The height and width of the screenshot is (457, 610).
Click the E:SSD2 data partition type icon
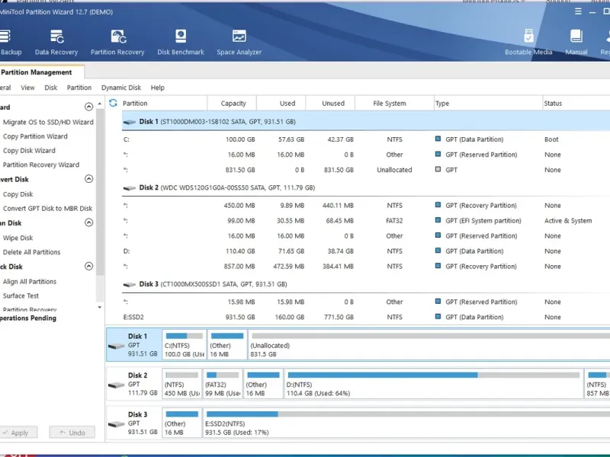click(x=438, y=317)
